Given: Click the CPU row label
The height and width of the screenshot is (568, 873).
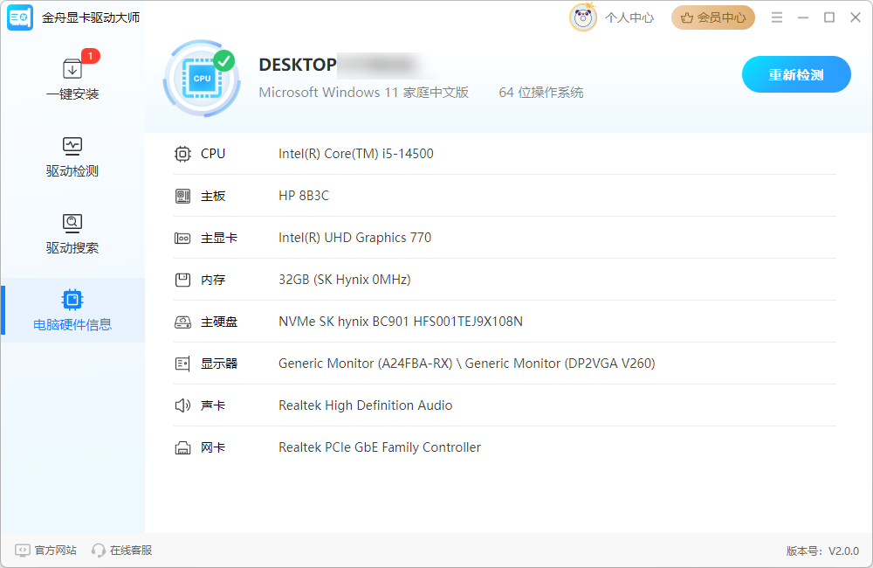Looking at the screenshot, I should (x=213, y=154).
